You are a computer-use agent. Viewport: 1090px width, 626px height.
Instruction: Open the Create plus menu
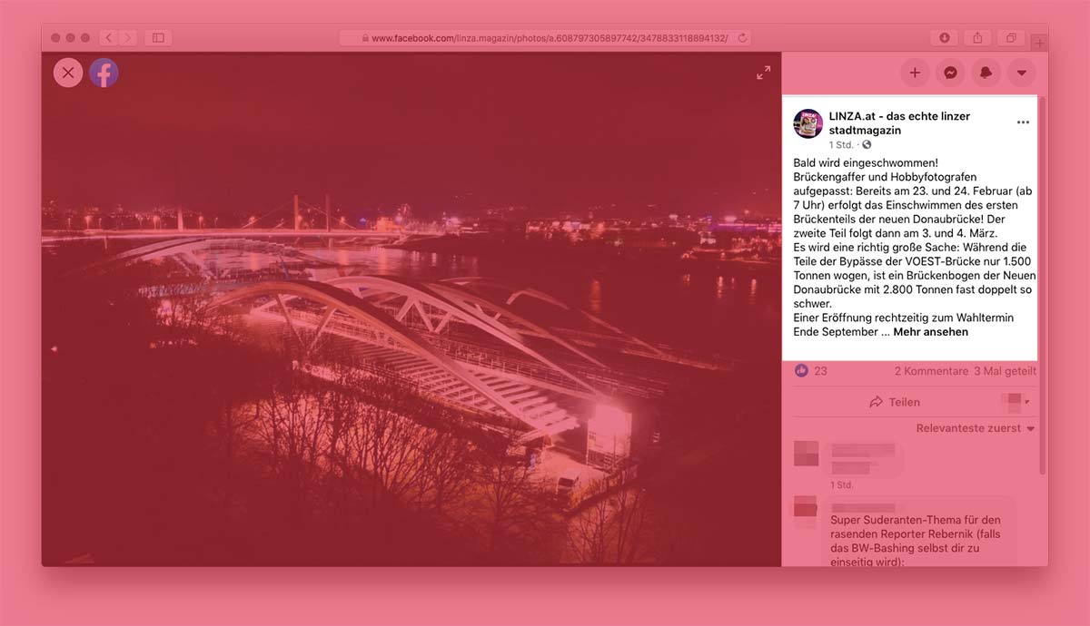(915, 73)
